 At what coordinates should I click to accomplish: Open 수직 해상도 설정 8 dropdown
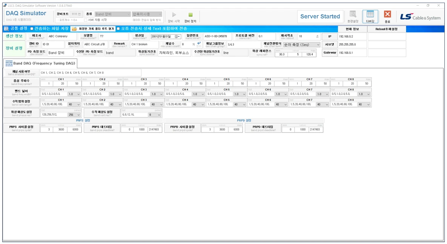155,115
